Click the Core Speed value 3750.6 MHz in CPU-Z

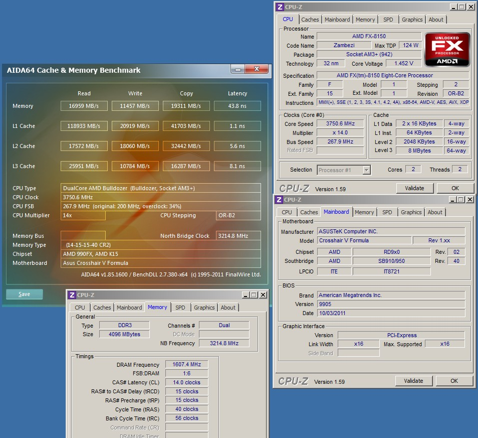point(340,123)
